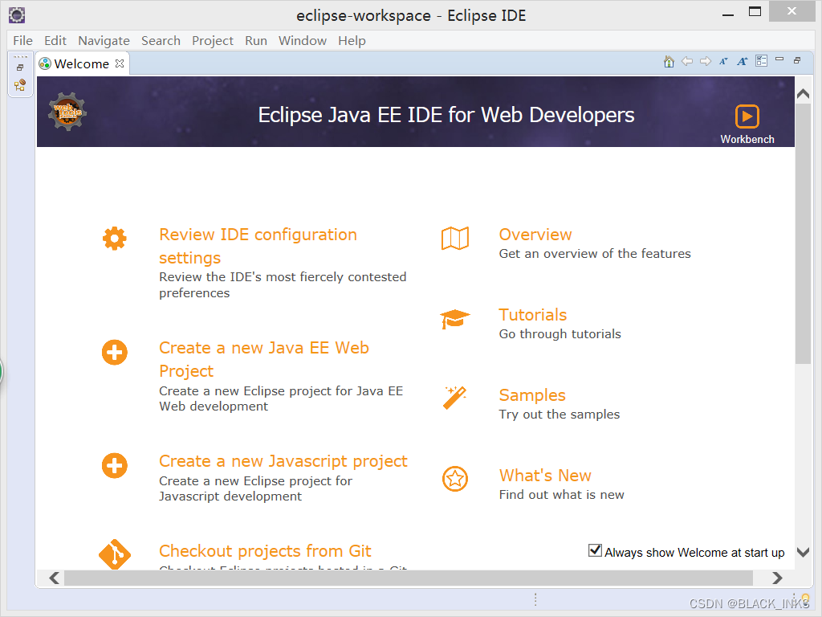
Task: Open the Search menu
Action: tap(161, 41)
